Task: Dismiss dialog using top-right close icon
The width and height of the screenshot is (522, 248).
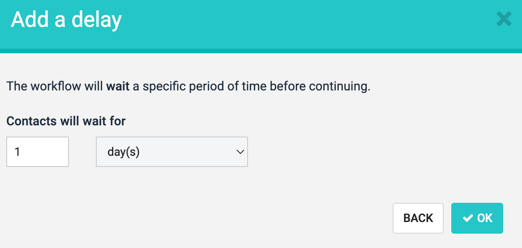Action: coord(504,19)
